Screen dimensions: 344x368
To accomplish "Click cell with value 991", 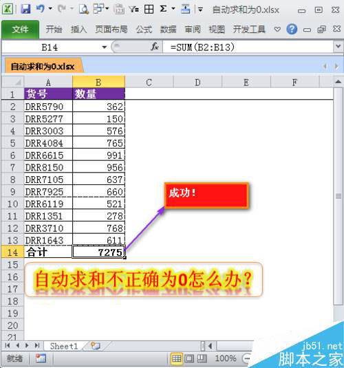I will tap(98, 155).
